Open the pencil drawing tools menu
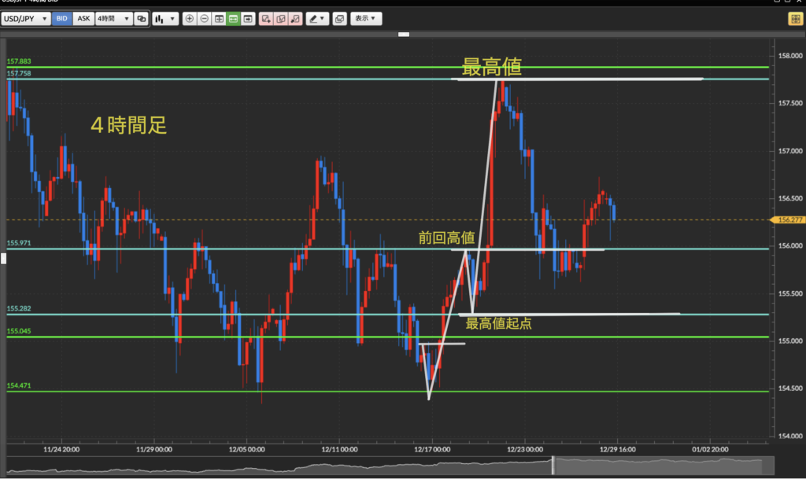The height and width of the screenshot is (479, 806). pyautogui.click(x=317, y=18)
